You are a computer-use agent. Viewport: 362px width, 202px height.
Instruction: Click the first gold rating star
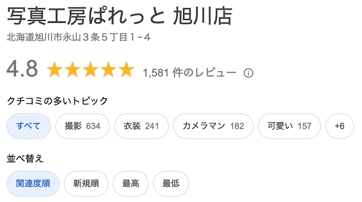coord(54,69)
